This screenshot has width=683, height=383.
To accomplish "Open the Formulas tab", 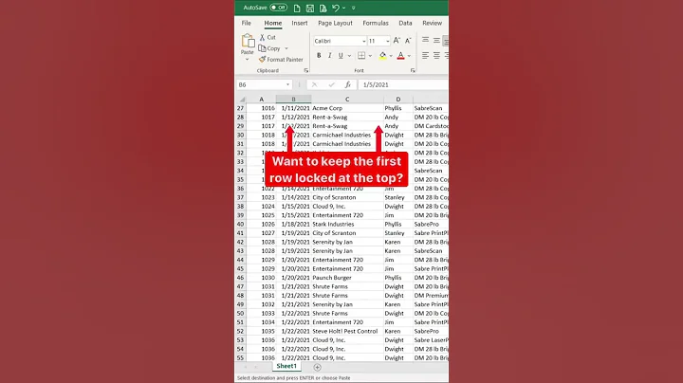I will 376,23.
